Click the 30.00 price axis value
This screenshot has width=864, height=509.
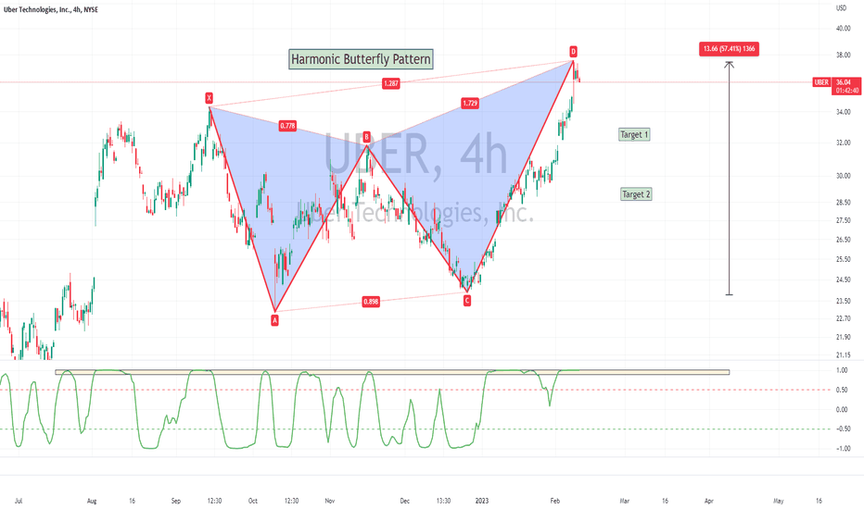[x=843, y=176]
